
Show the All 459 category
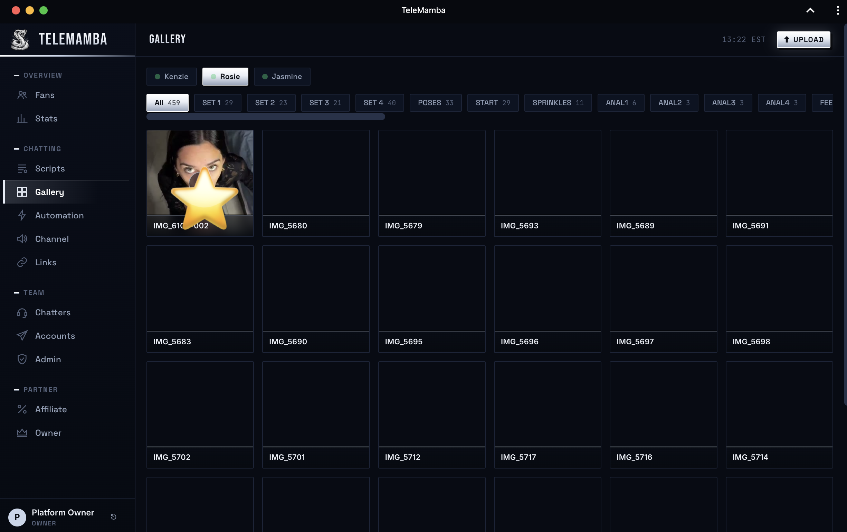[168, 103]
